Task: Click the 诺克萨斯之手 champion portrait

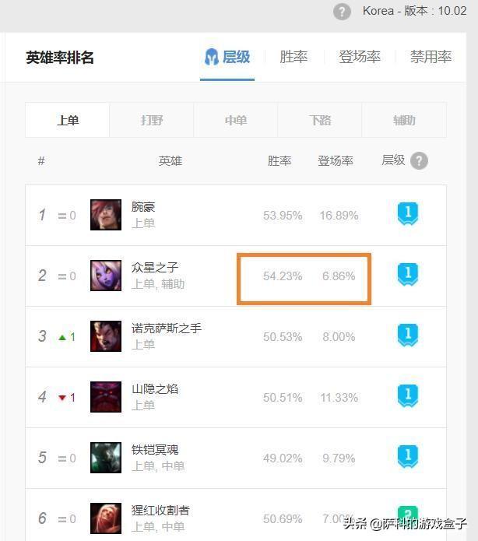Action: (x=105, y=336)
